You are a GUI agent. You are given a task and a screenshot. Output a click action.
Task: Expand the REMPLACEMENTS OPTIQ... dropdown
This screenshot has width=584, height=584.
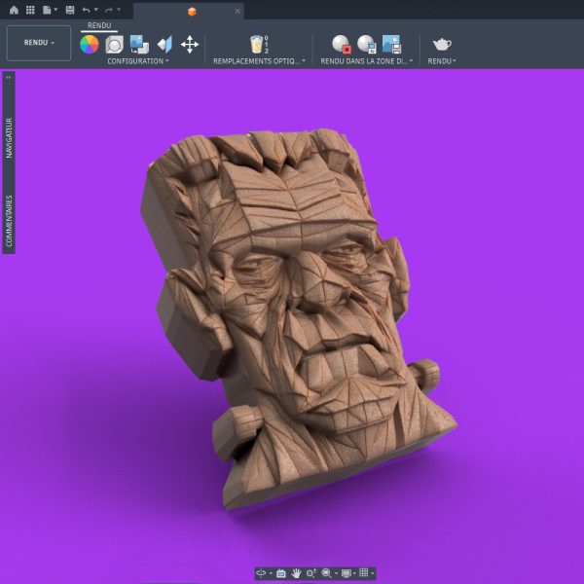[259, 61]
